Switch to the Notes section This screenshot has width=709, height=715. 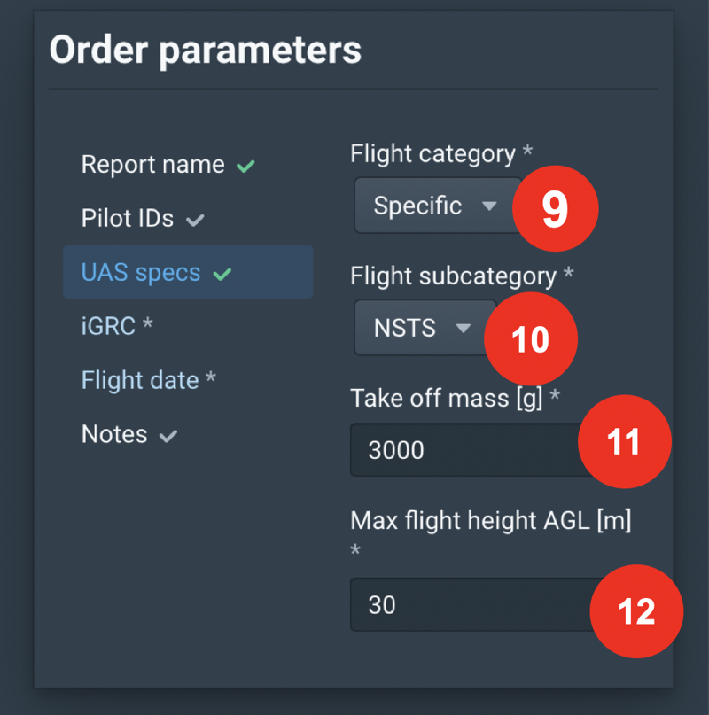pos(114,434)
